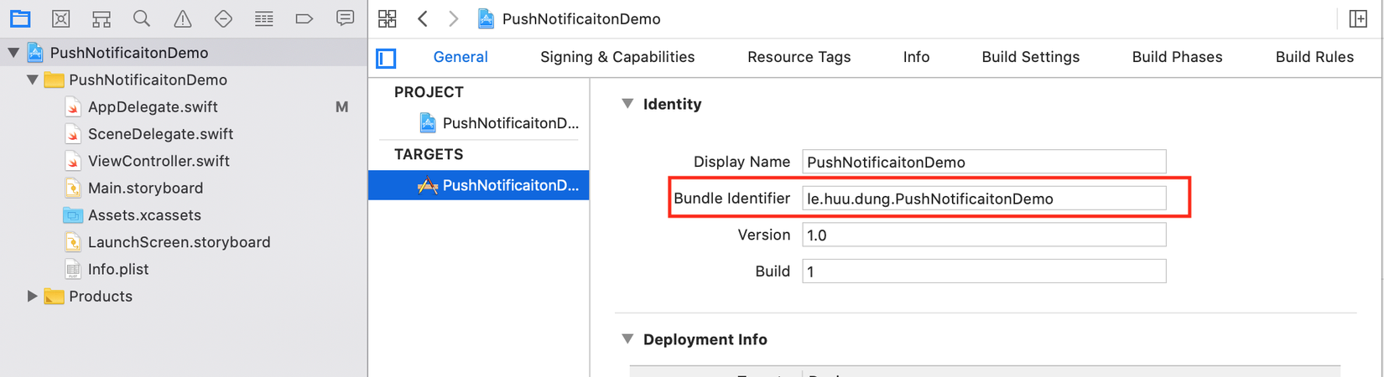Open the Resource Tags tab
This screenshot has height=377, width=1384.
coord(799,57)
